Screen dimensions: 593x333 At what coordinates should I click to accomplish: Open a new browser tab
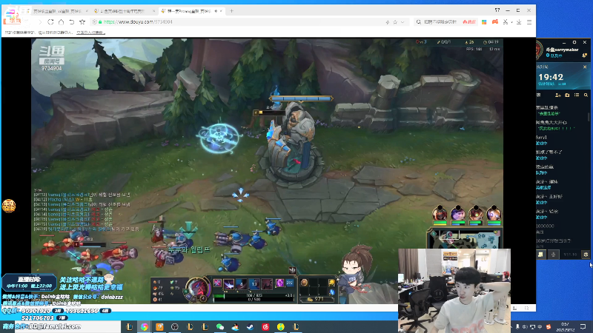tap(231, 11)
